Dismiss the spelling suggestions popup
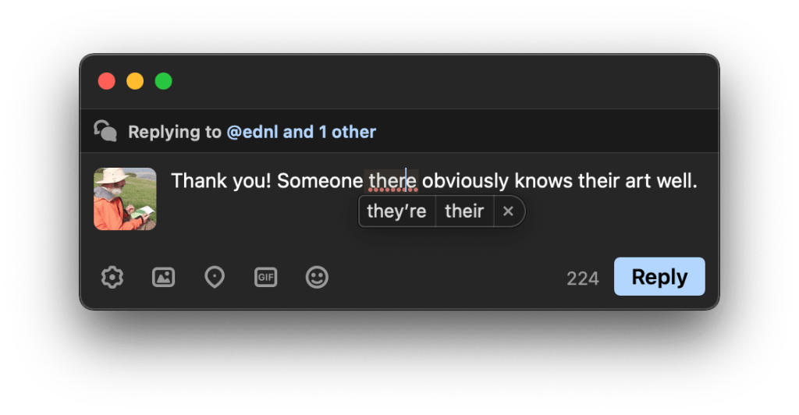This screenshot has width=799, height=415. [509, 211]
